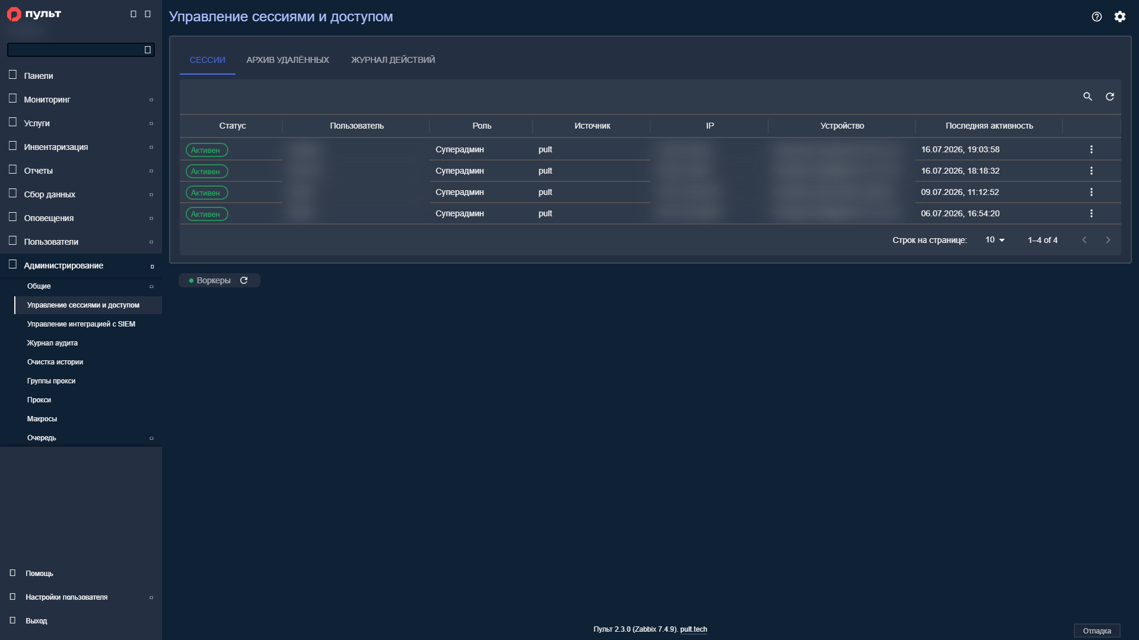Click Активен badge of 16:54:20 row
Image resolution: width=1139 pixels, height=640 pixels.
(x=206, y=214)
